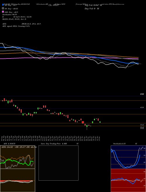Click the white 50 Day legend swatch
This screenshot has height=192, width=146.
click(3, 8)
